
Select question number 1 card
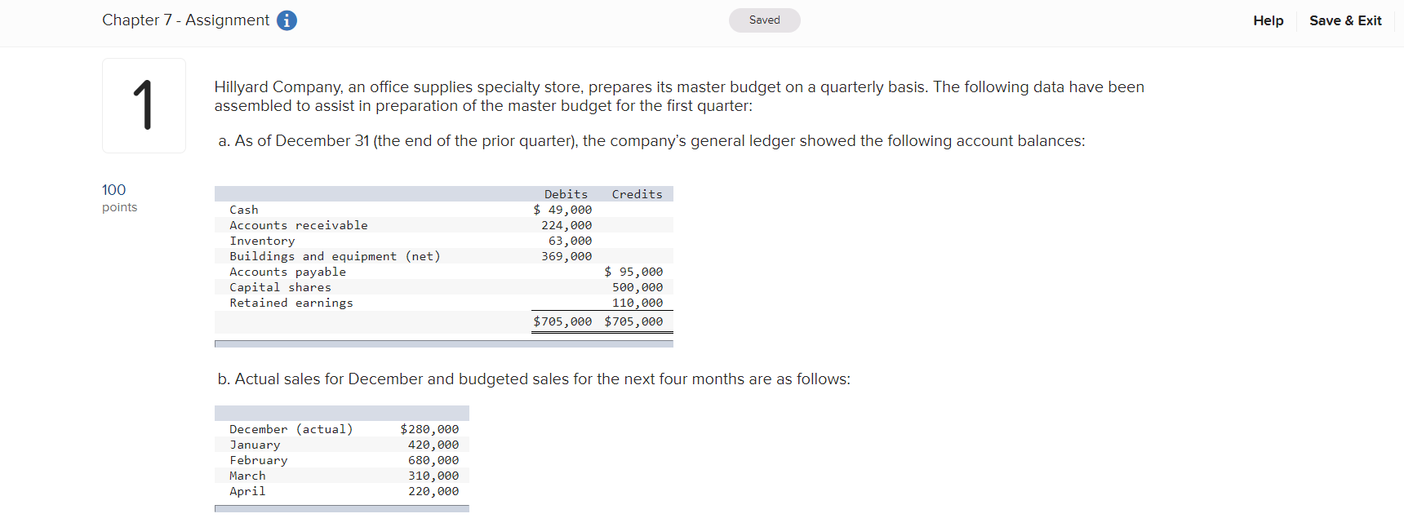pos(144,105)
